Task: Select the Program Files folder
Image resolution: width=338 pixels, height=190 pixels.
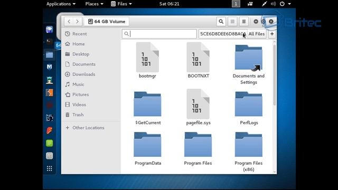Action: 198,145
